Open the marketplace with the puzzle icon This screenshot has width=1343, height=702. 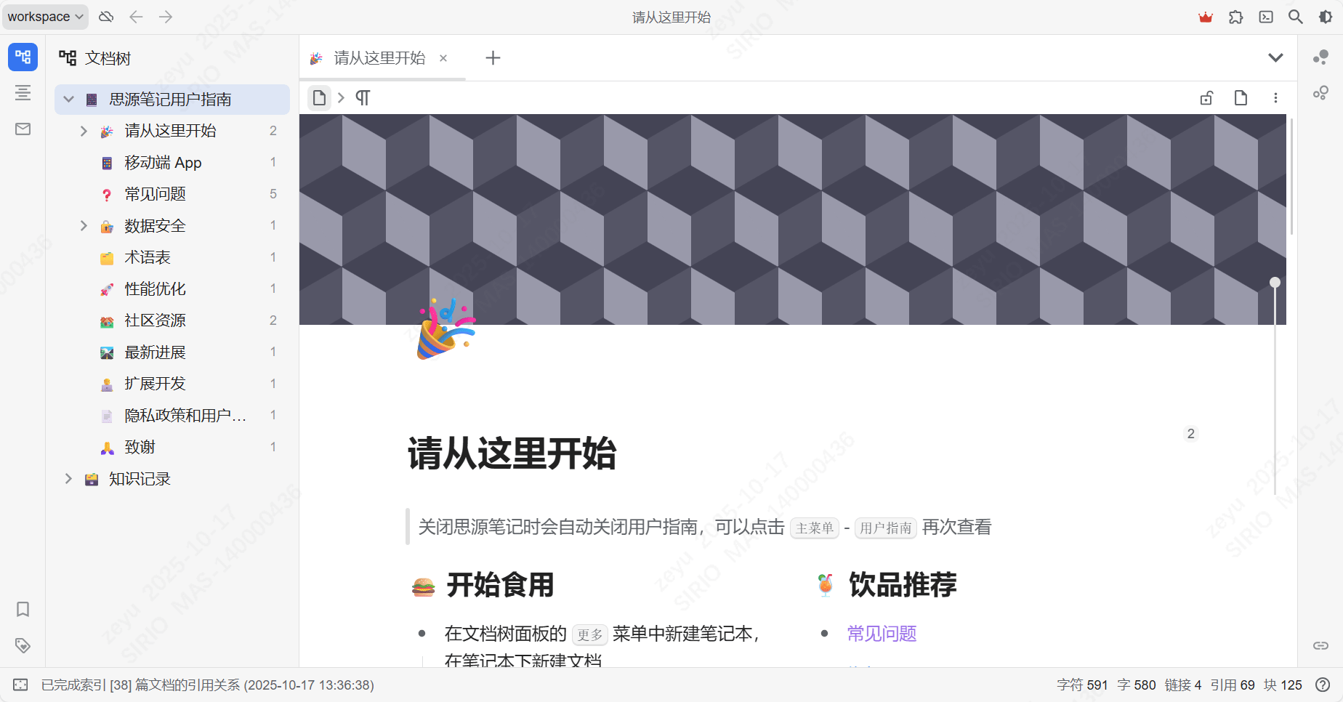1236,16
